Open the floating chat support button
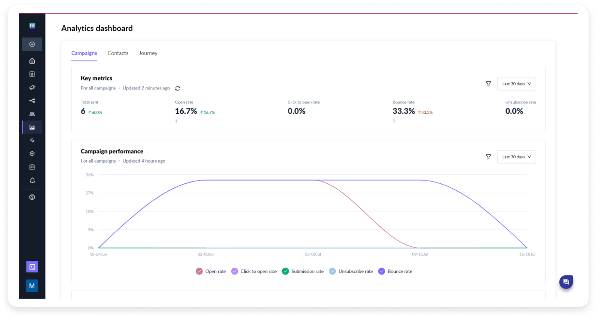Screen dimensions: 597x318 pos(566,282)
